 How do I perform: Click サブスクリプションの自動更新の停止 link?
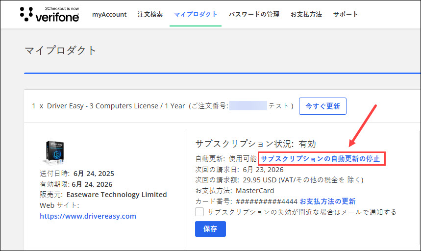[x=321, y=159]
